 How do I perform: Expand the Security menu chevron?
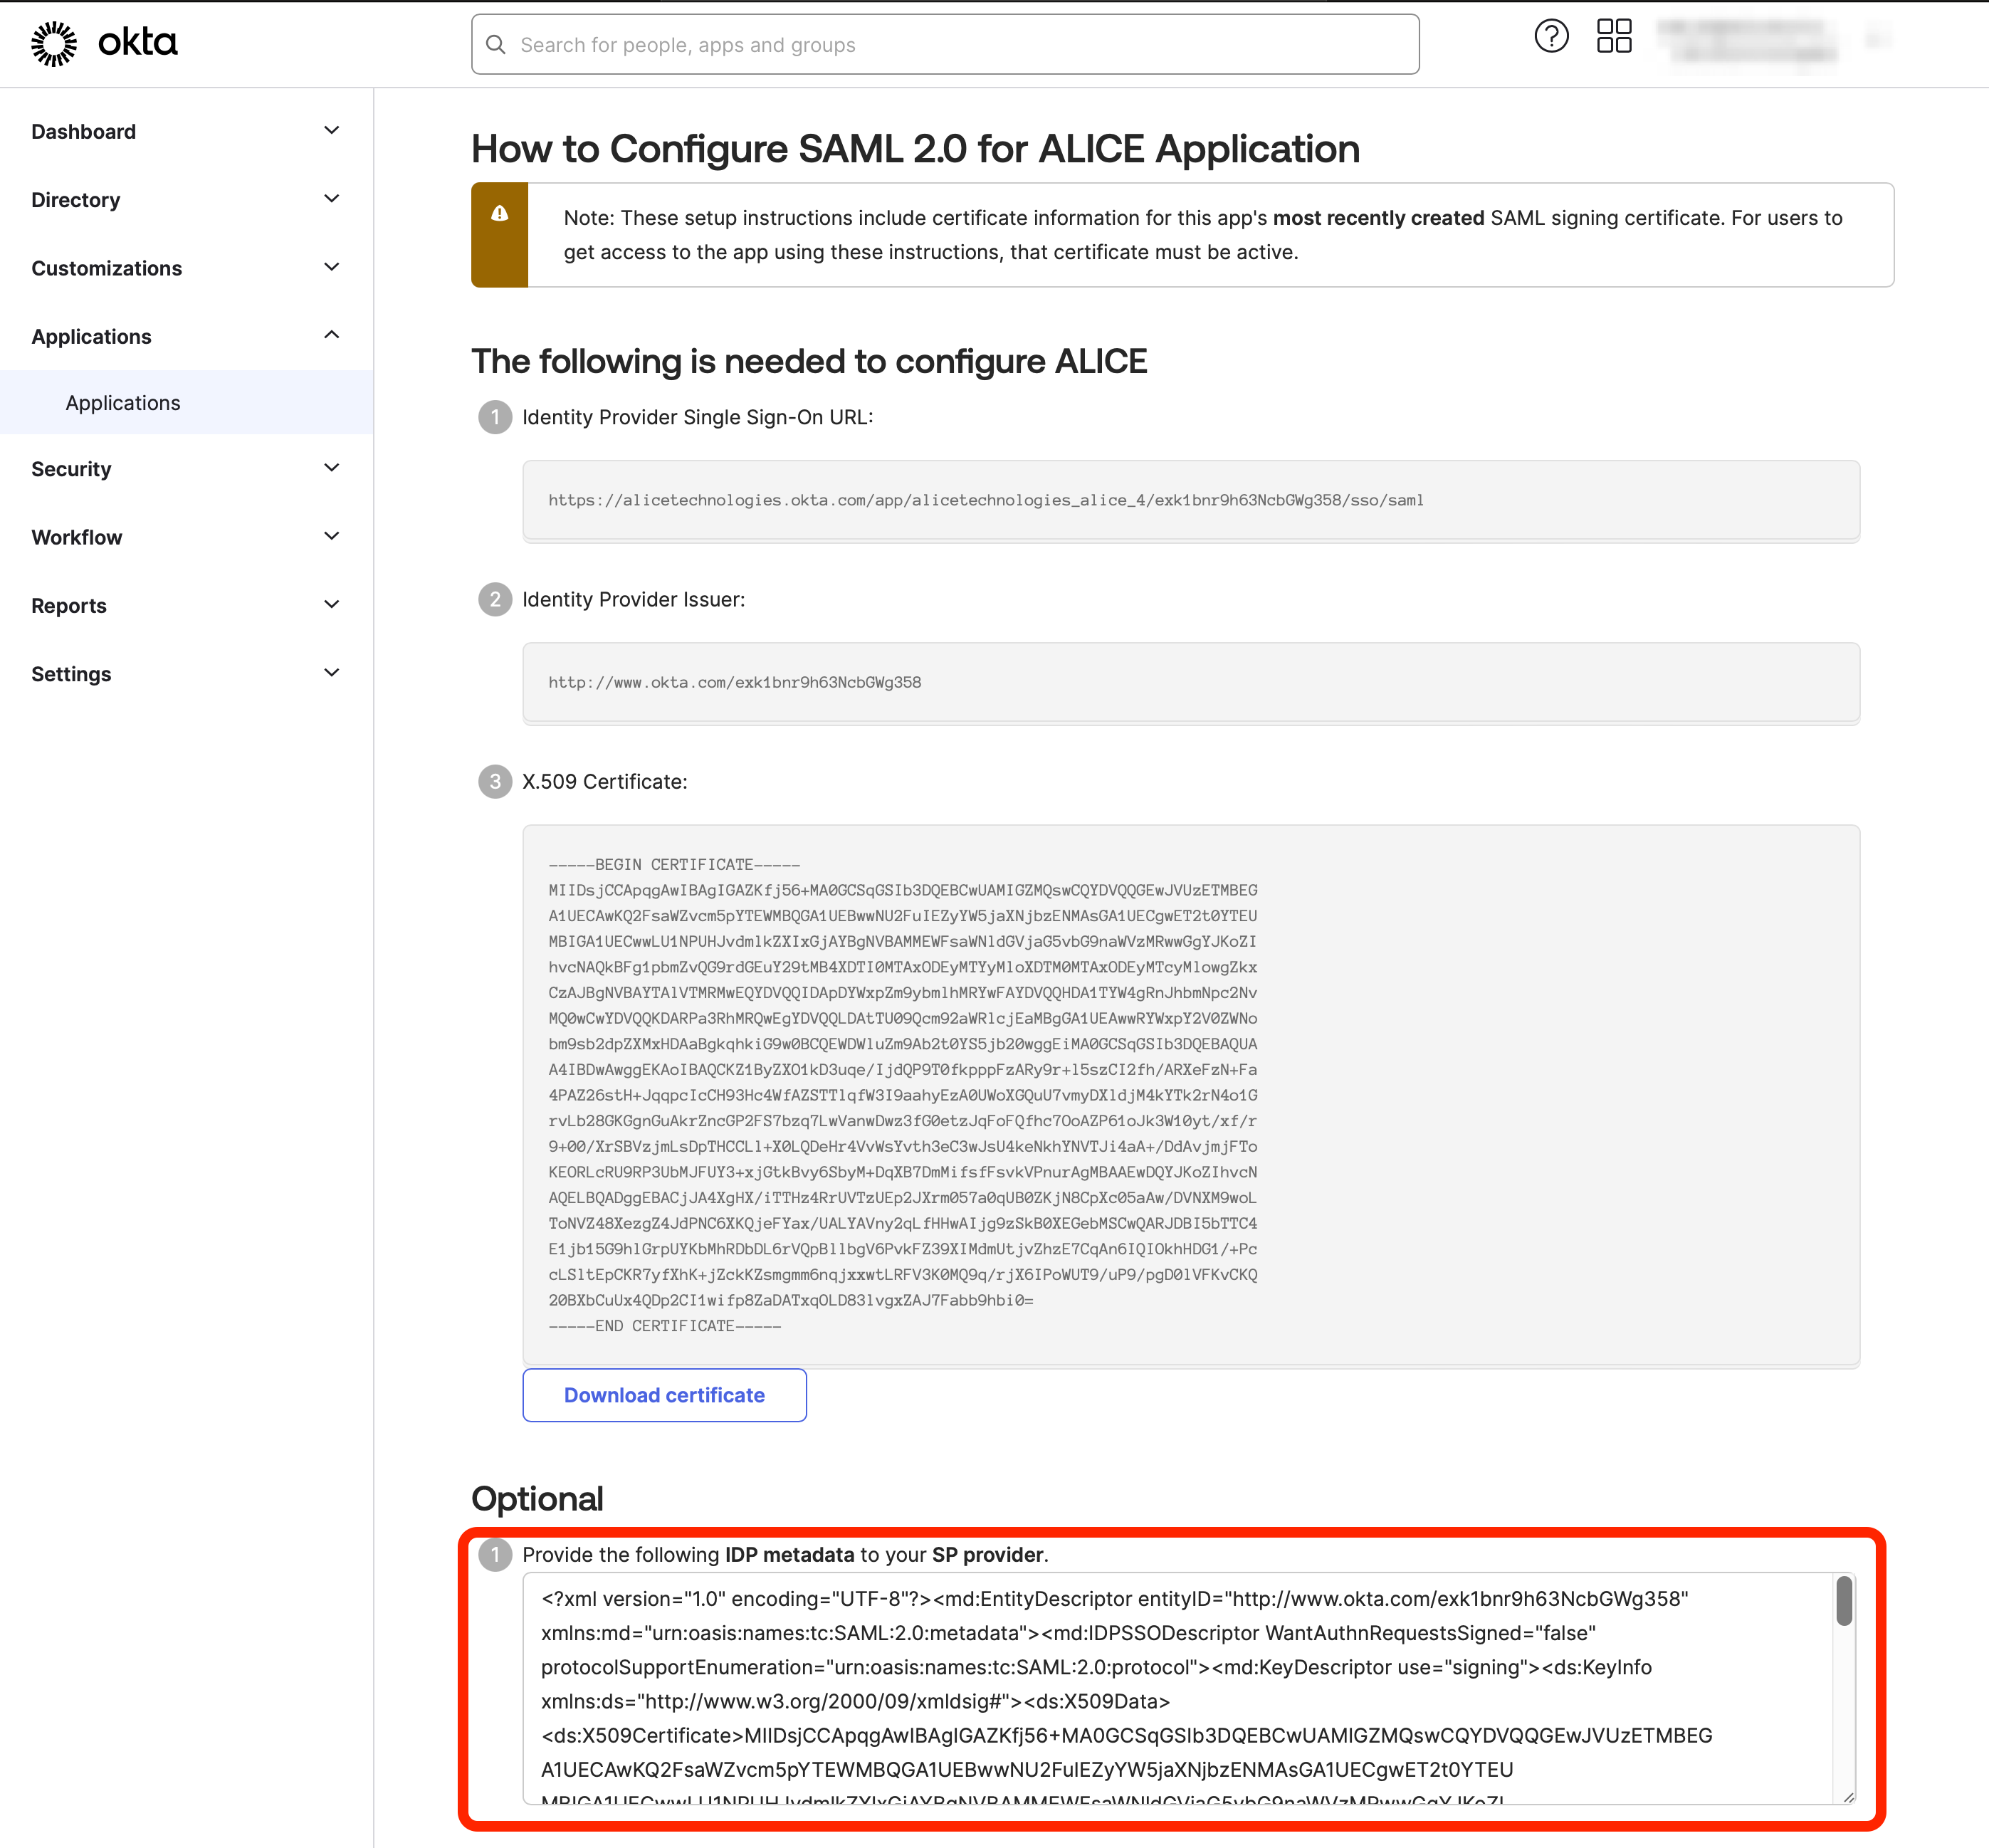point(332,468)
